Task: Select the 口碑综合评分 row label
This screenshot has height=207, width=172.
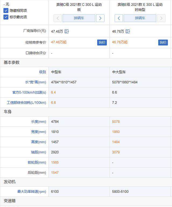Action: [36, 53]
